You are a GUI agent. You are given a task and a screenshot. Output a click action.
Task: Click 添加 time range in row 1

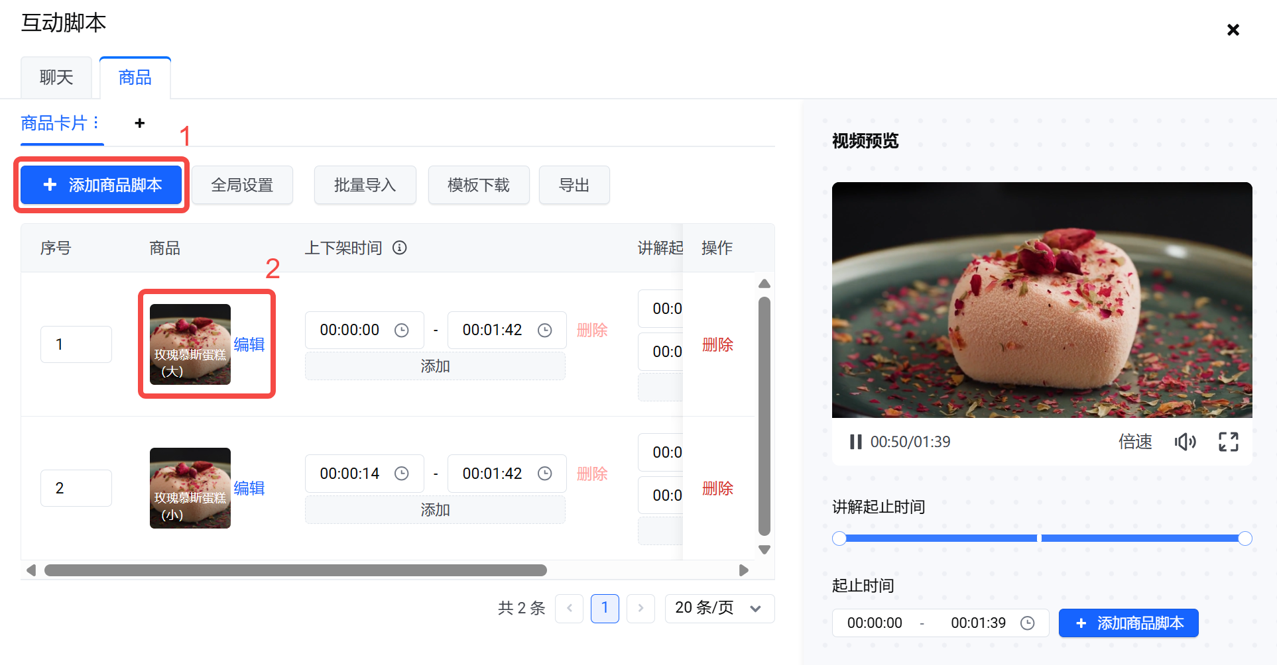coord(435,366)
